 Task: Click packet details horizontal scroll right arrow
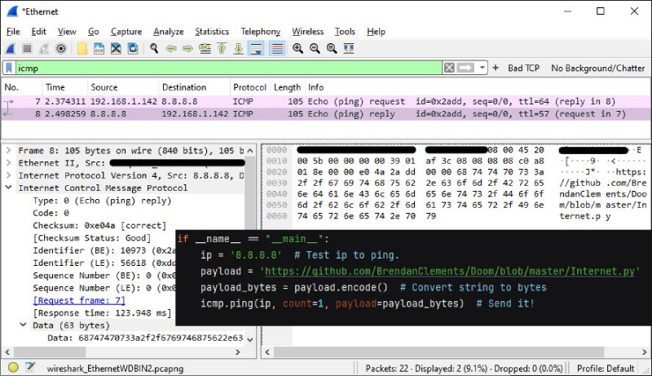tap(238, 352)
